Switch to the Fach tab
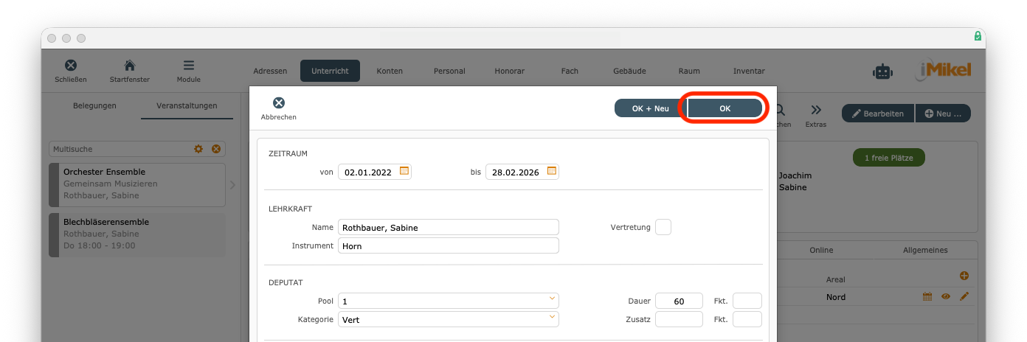Viewport: 1027px width, 342px height. click(x=570, y=71)
